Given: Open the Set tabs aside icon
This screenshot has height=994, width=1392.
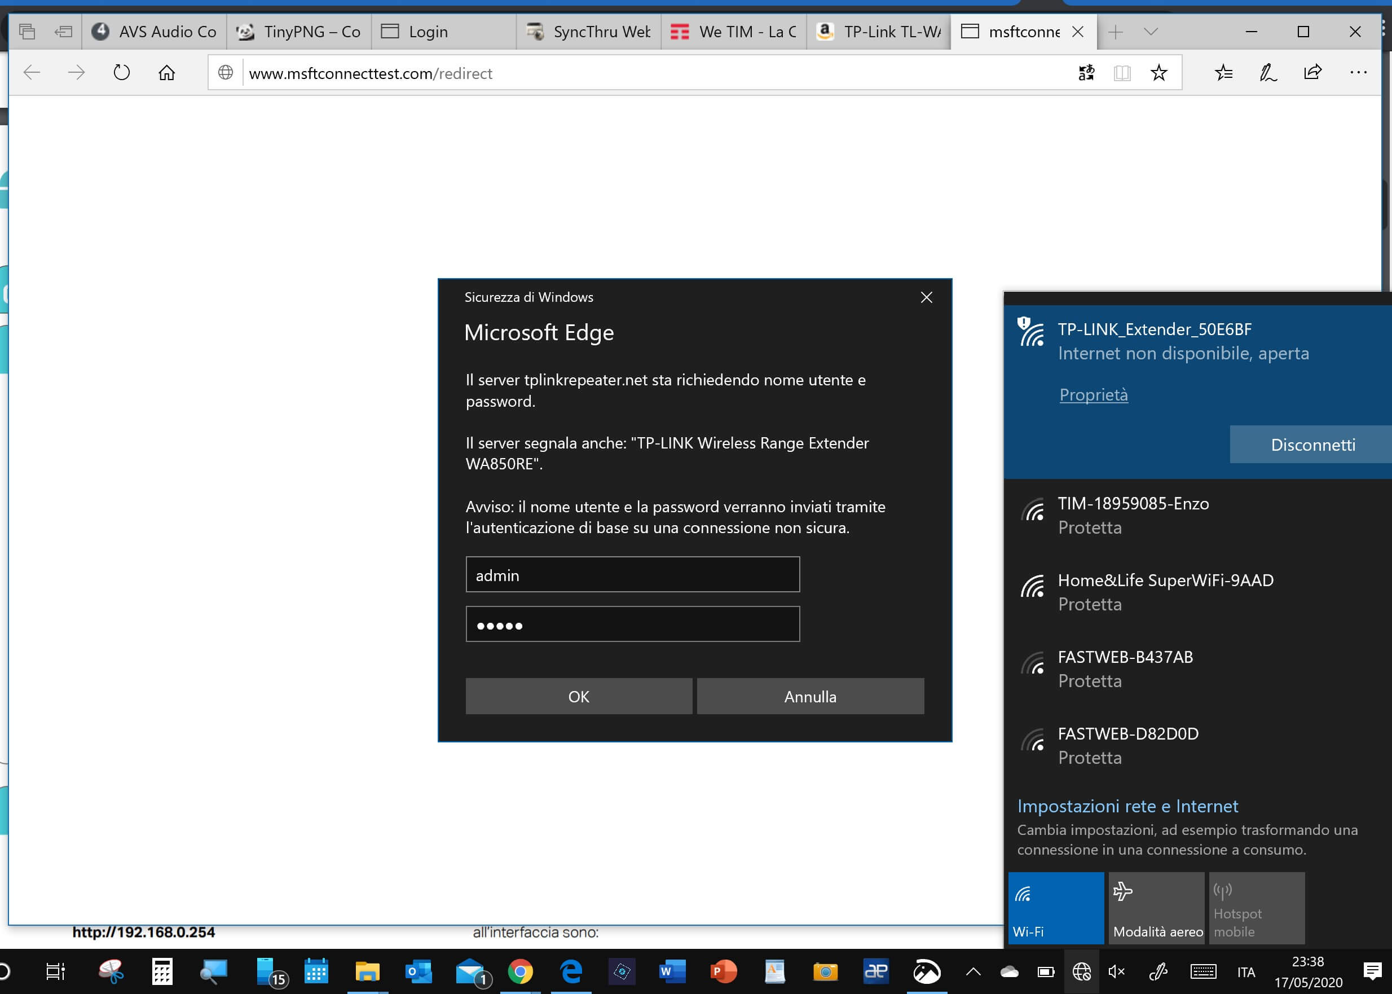Looking at the screenshot, I should [63, 31].
